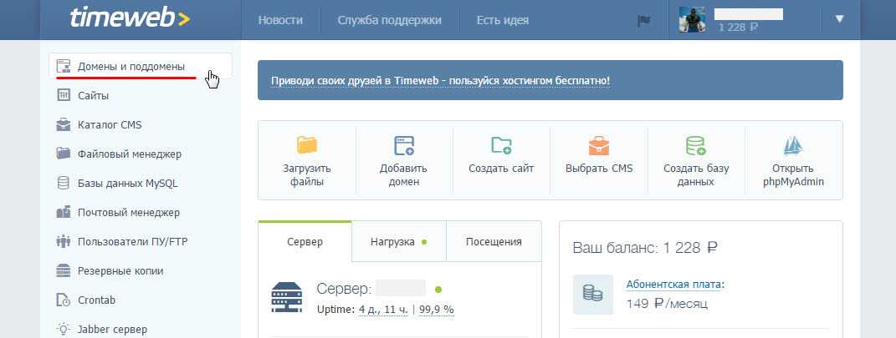Screen dimensions: 896x338
Task: Click the Резервные копии stack icon
Action: click(x=64, y=270)
